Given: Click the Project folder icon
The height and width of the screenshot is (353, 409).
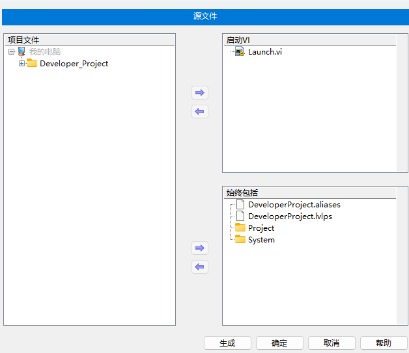Looking at the screenshot, I should (240, 228).
